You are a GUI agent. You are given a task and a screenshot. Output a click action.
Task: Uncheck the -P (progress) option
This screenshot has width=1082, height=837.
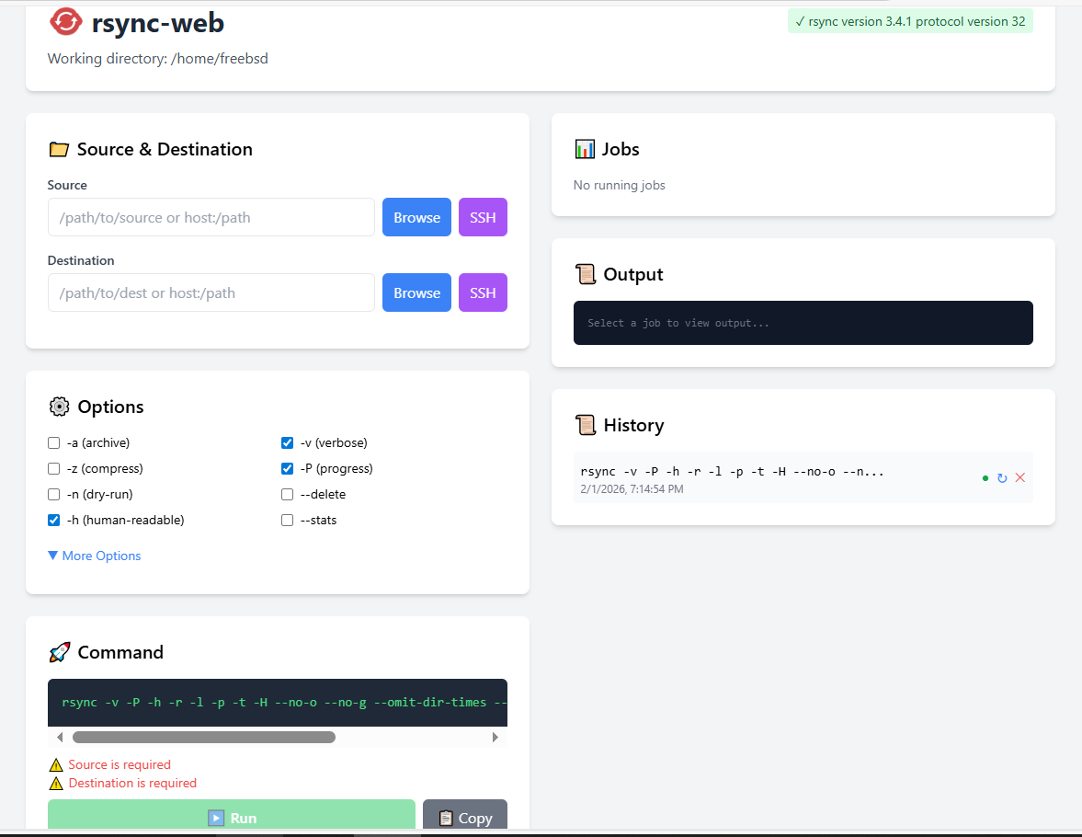pyautogui.click(x=287, y=469)
